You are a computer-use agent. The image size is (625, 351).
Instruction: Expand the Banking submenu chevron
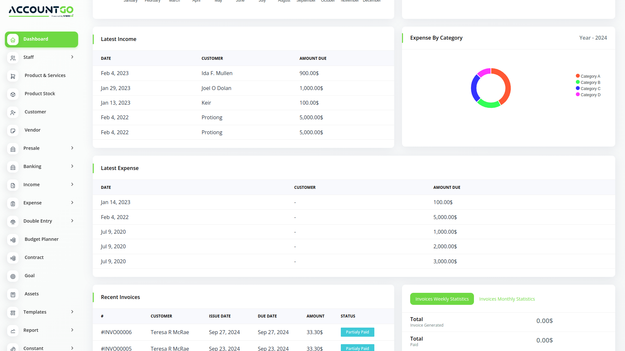click(72, 166)
